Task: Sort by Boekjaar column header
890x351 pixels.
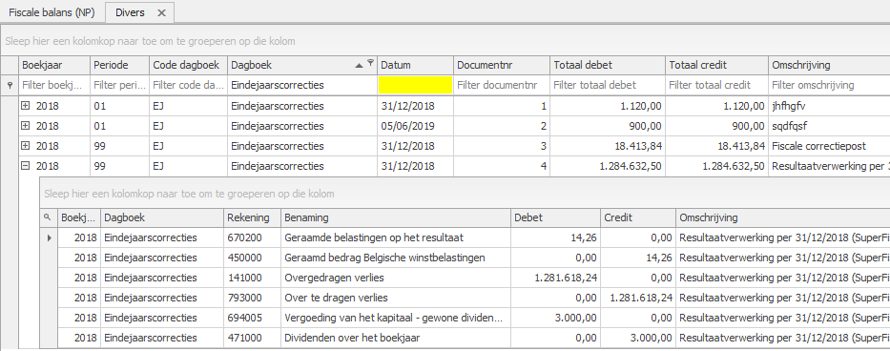Action: (54, 65)
